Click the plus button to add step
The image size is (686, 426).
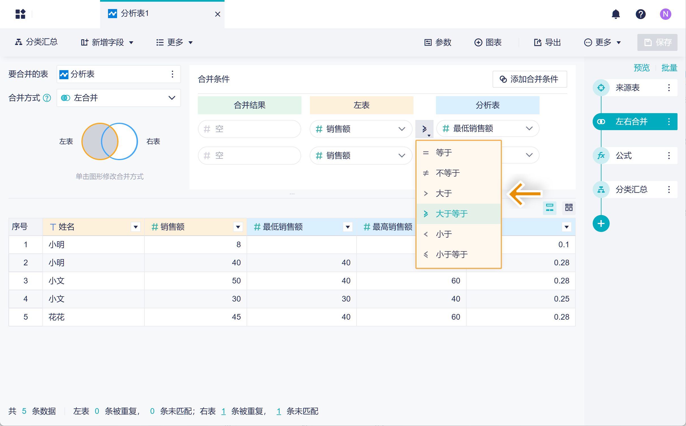tap(601, 223)
